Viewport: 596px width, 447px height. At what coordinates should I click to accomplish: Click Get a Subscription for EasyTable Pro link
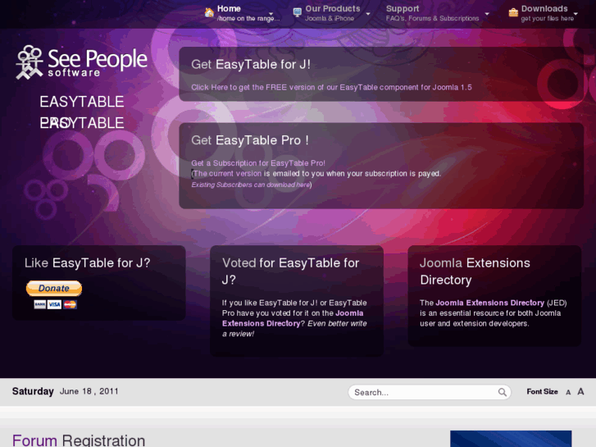tap(258, 163)
